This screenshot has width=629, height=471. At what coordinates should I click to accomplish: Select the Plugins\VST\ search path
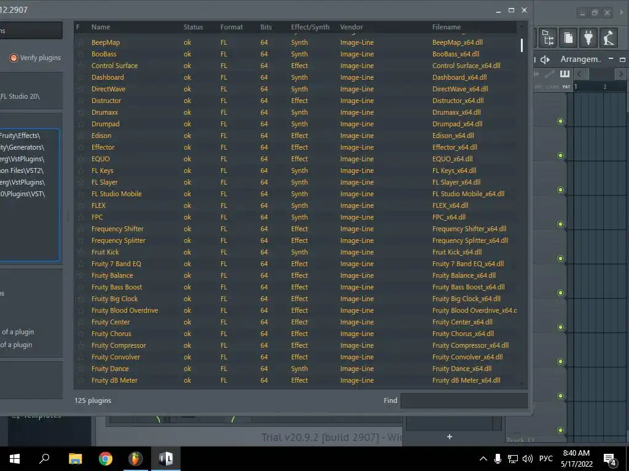[x=23, y=194]
